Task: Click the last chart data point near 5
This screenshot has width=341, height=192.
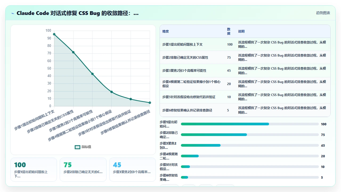Action: point(150,103)
